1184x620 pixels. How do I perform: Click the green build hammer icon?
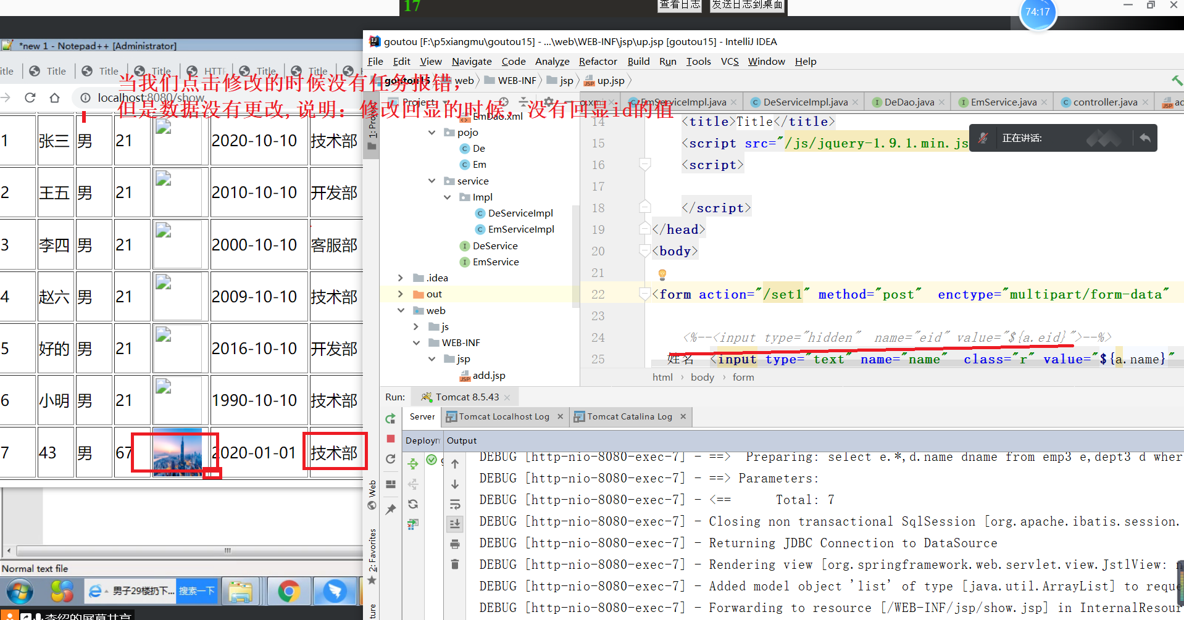[1177, 80]
